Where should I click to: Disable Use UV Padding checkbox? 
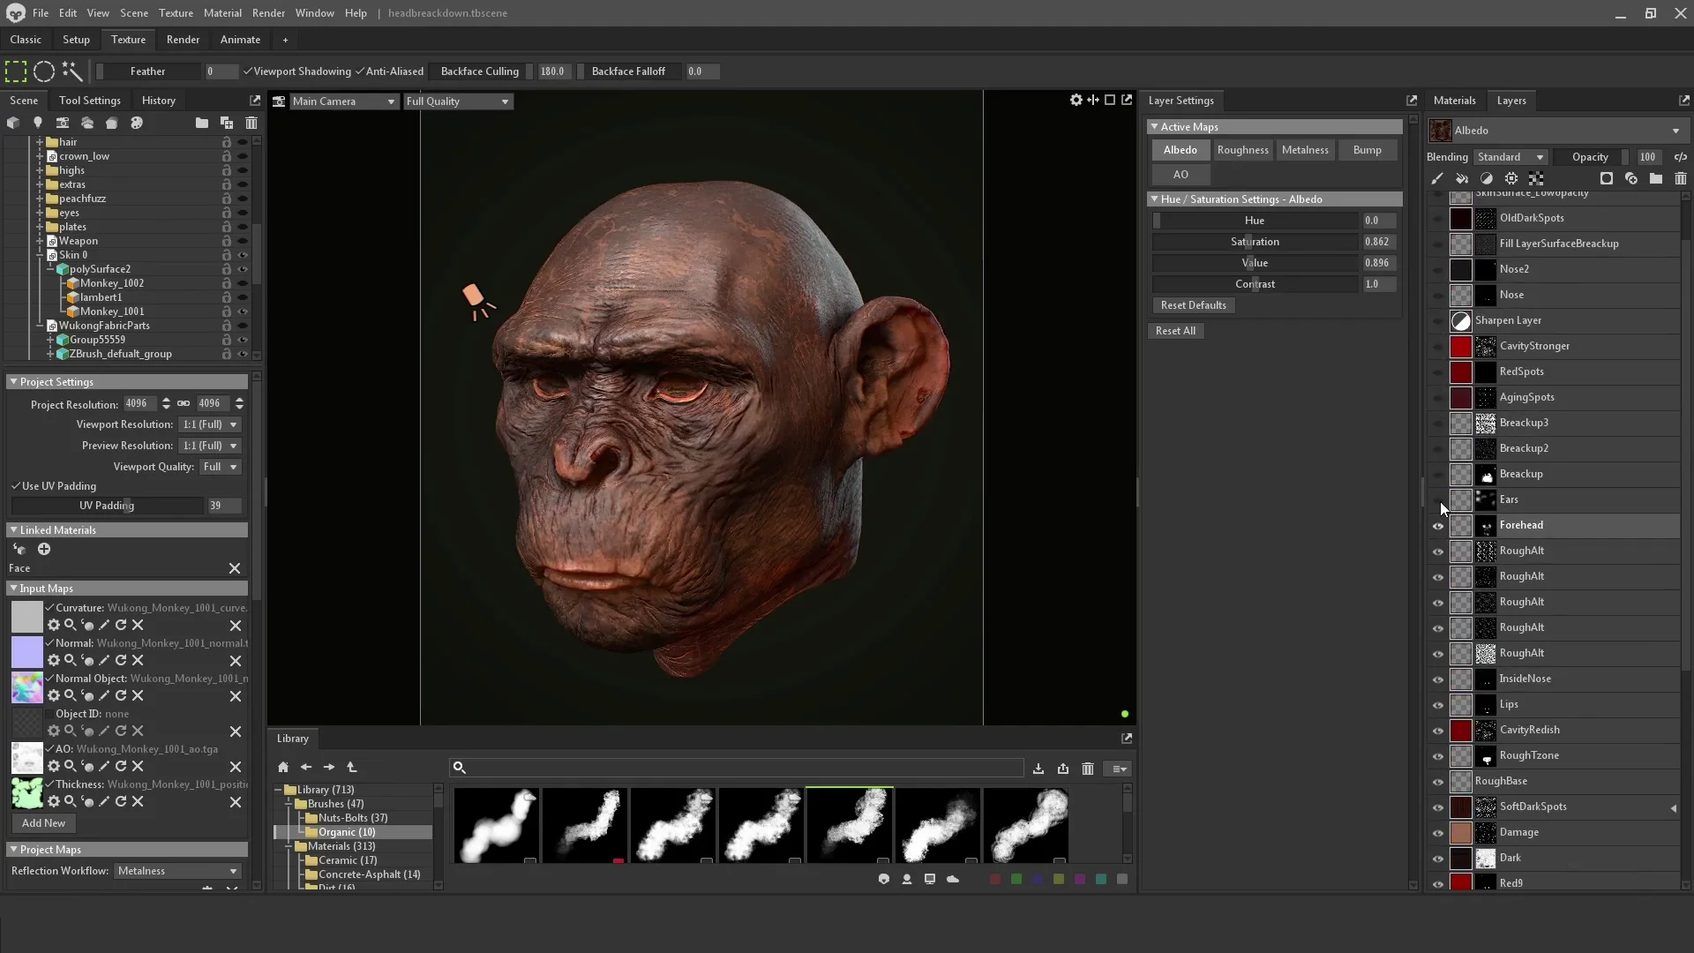(x=16, y=486)
